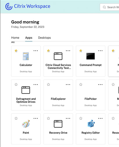
Task: Favorite Defragment and Optimize Drives star
Action: 16,85
